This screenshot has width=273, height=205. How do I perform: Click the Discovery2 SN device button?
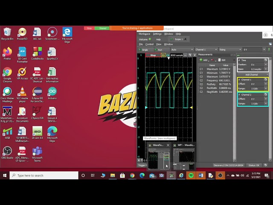(x=229, y=165)
